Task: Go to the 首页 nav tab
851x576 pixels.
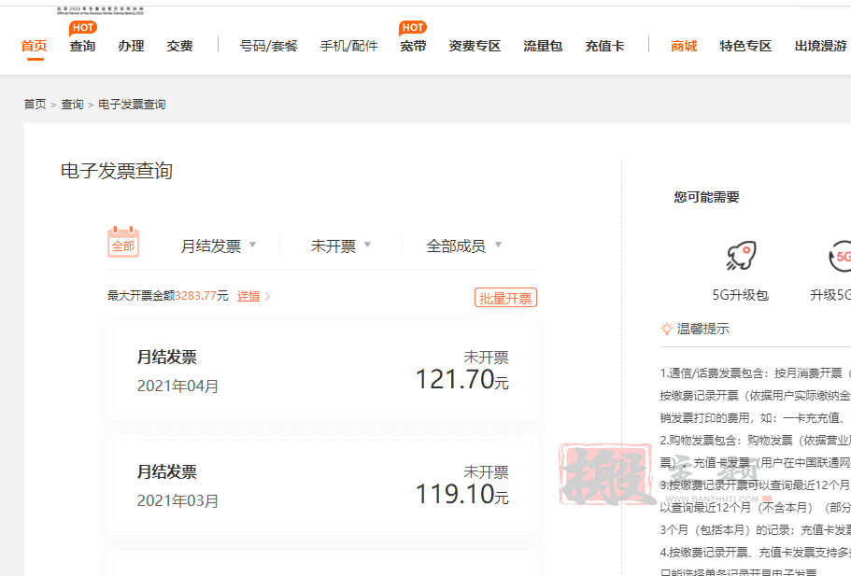Action: click(x=35, y=46)
